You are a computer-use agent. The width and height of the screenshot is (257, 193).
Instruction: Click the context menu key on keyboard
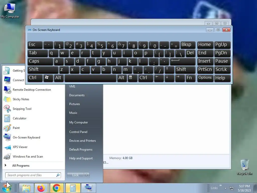(x=133, y=78)
